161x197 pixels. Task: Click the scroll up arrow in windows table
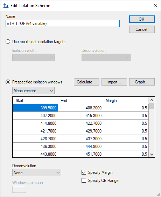pos(152,100)
